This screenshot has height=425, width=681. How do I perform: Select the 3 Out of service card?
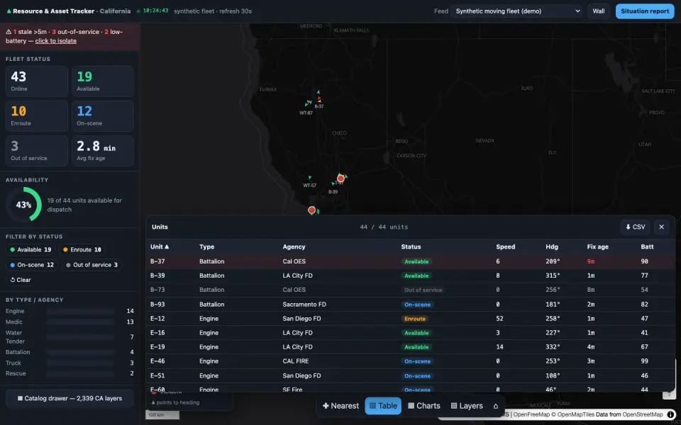click(37, 151)
